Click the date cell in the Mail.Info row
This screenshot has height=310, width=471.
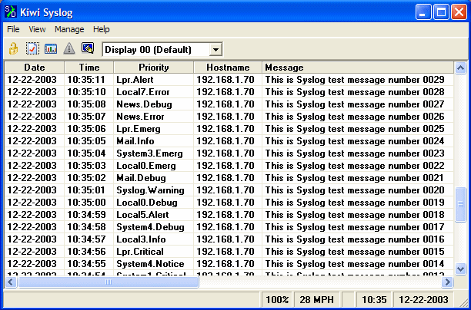(x=35, y=141)
